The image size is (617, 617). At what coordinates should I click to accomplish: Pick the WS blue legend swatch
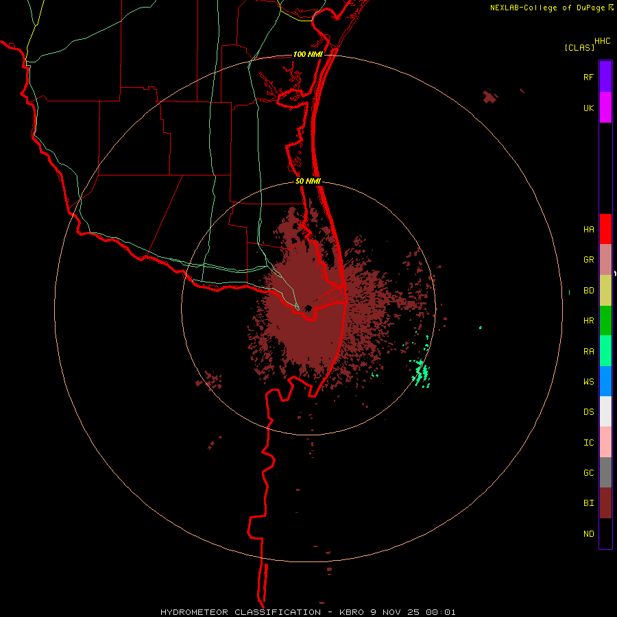[x=605, y=381]
